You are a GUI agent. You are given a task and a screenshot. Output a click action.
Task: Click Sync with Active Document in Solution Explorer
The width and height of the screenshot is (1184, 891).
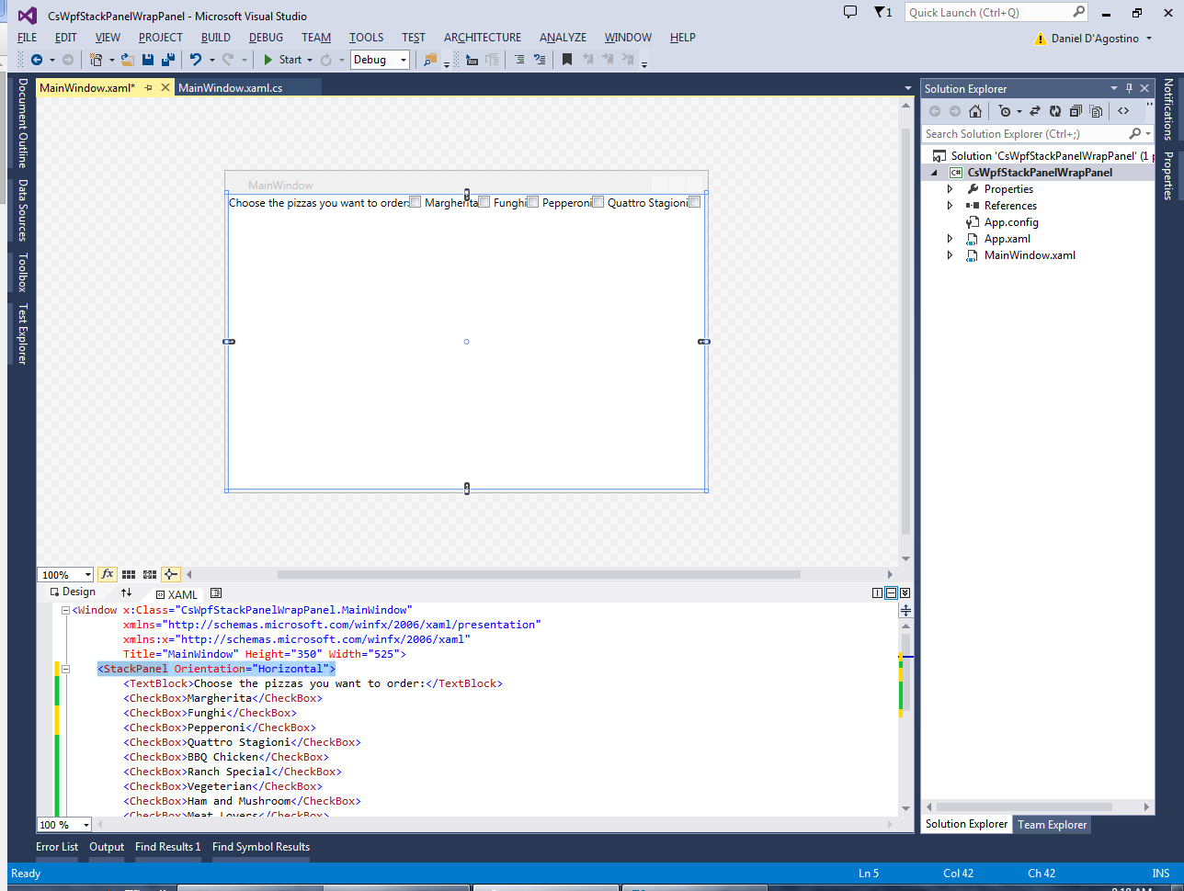coord(1035,111)
